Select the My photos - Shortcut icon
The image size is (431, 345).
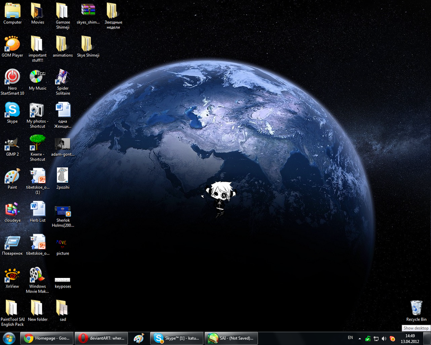pyautogui.click(x=37, y=115)
